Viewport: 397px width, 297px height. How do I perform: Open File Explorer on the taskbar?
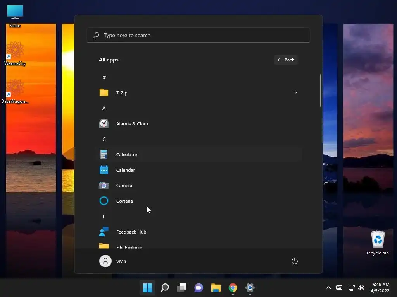tap(216, 287)
